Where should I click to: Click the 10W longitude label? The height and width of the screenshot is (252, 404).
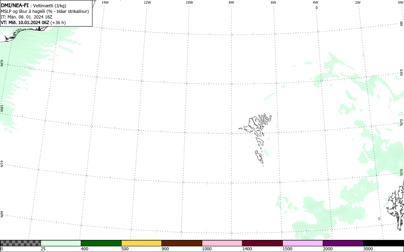(x=189, y=2)
